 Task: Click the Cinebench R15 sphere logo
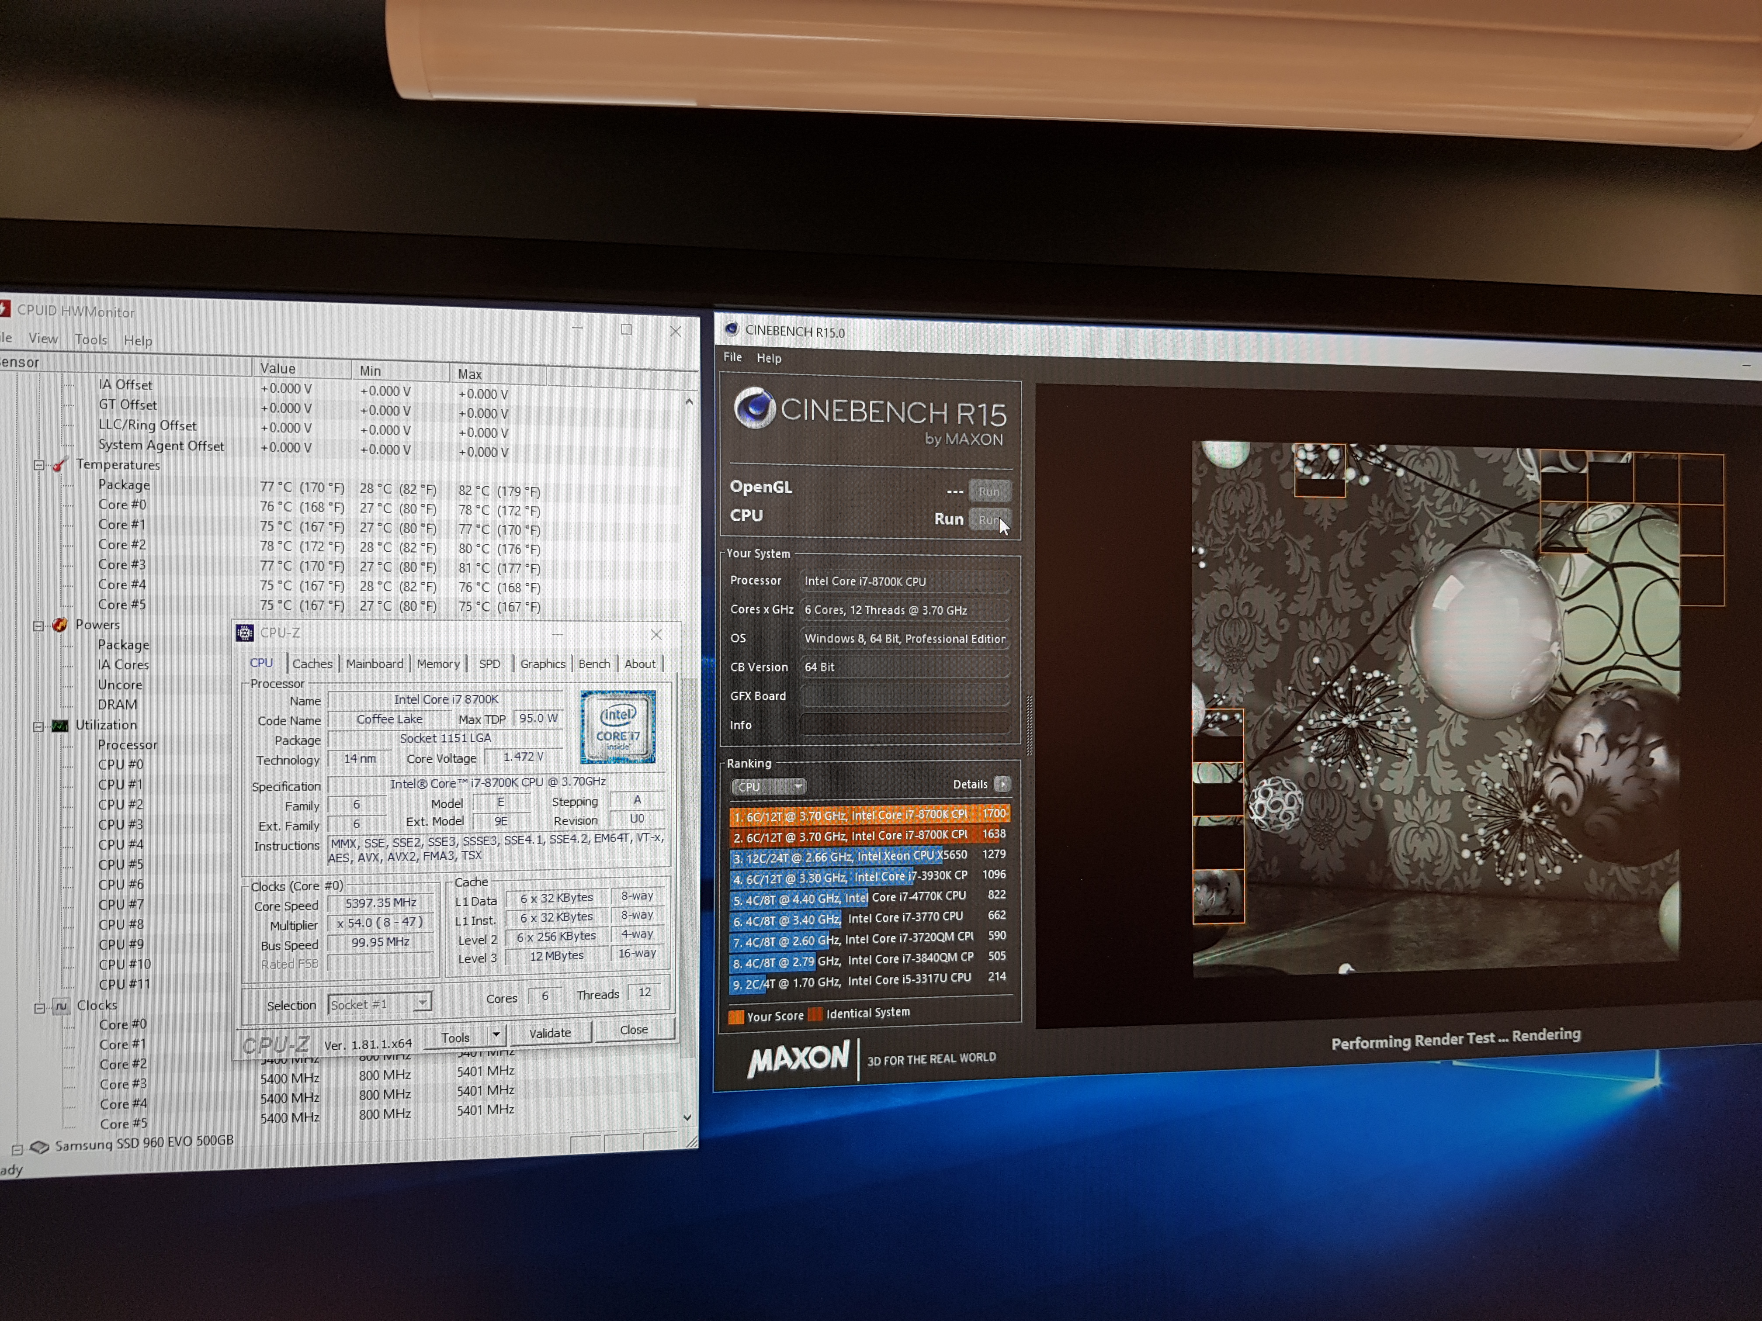click(755, 408)
